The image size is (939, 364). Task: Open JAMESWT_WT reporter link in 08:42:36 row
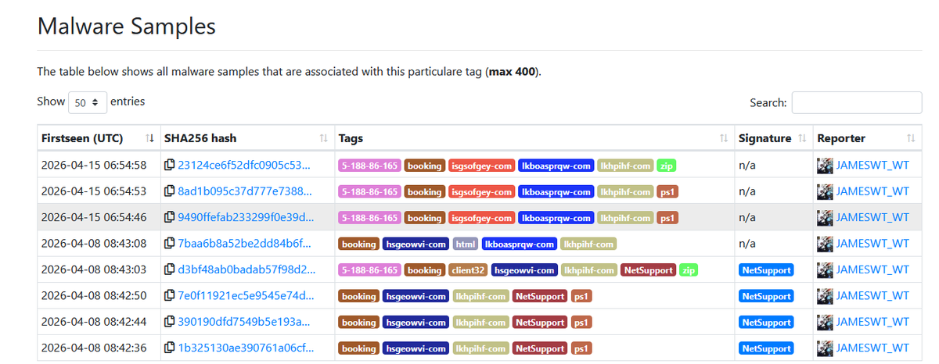pos(872,348)
